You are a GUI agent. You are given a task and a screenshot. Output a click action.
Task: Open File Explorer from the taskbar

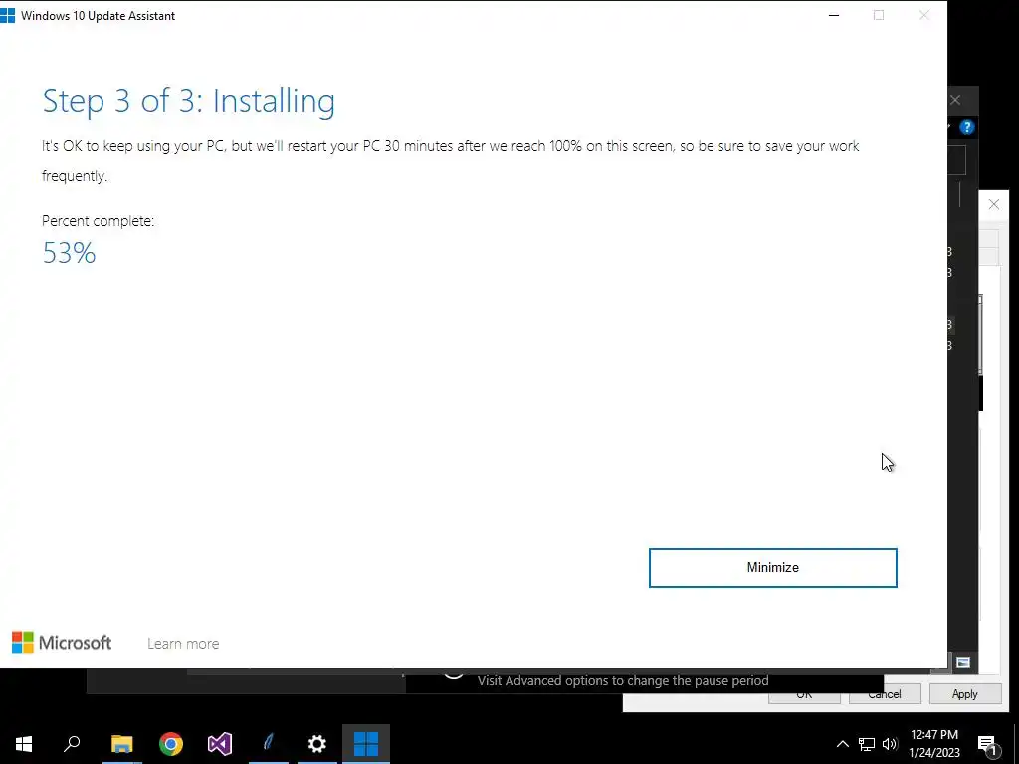click(121, 744)
